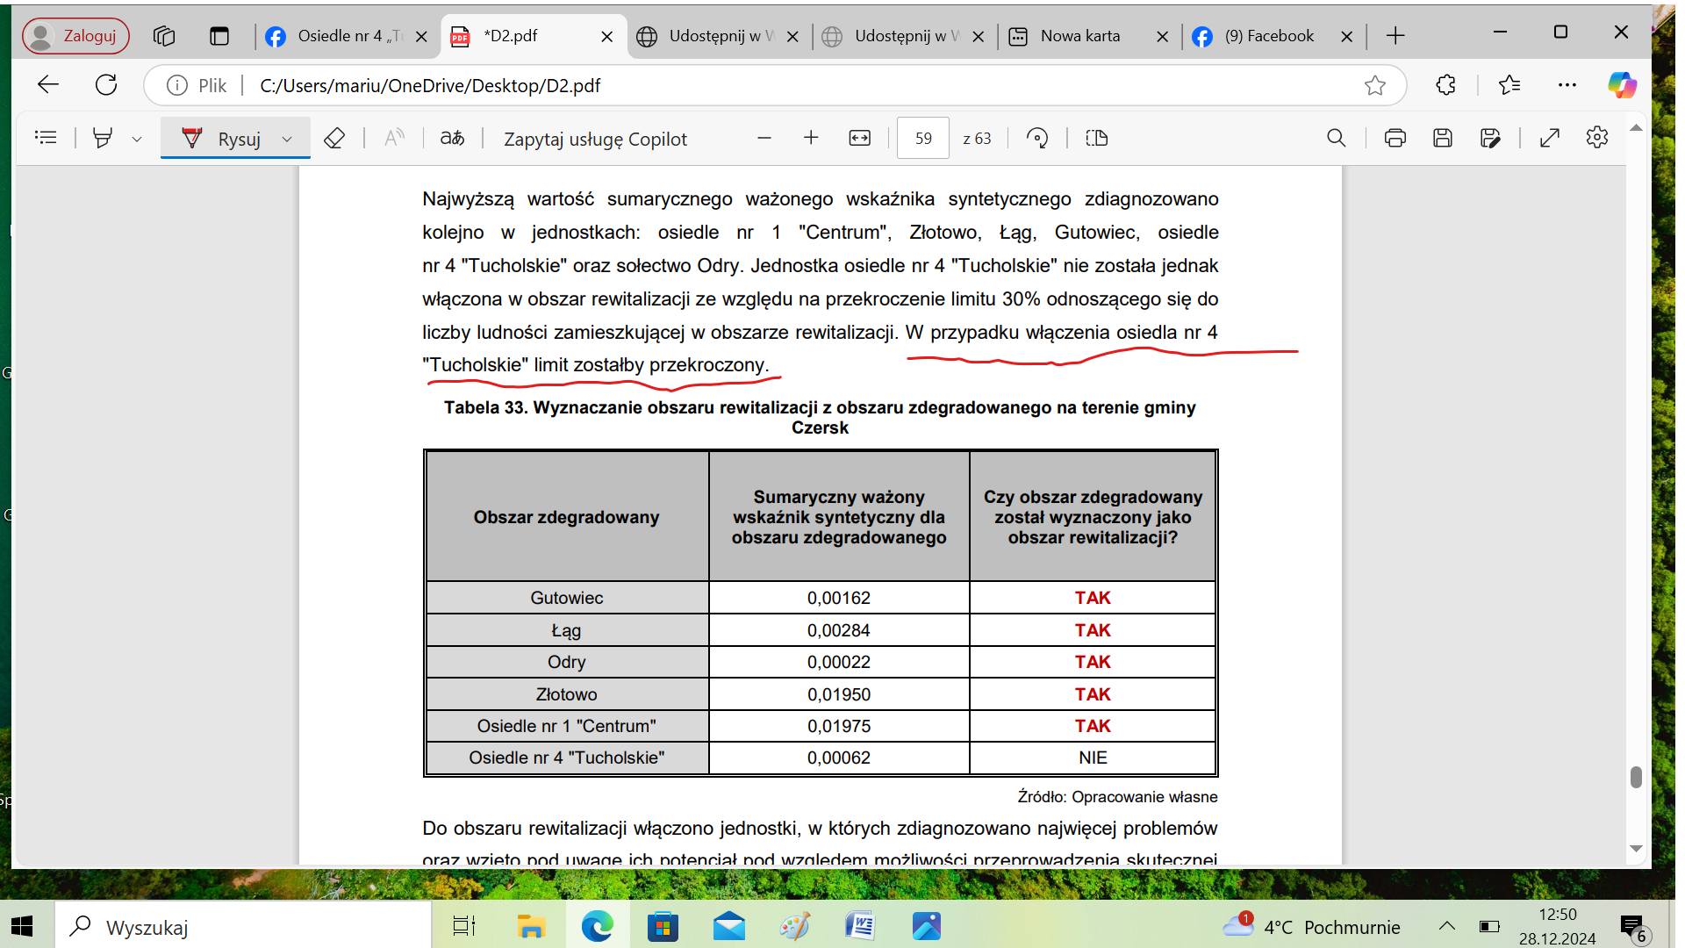1685x948 pixels.
Task: Click the NIE cell for Osiedle nr 4
Action: click(1093, 758)
